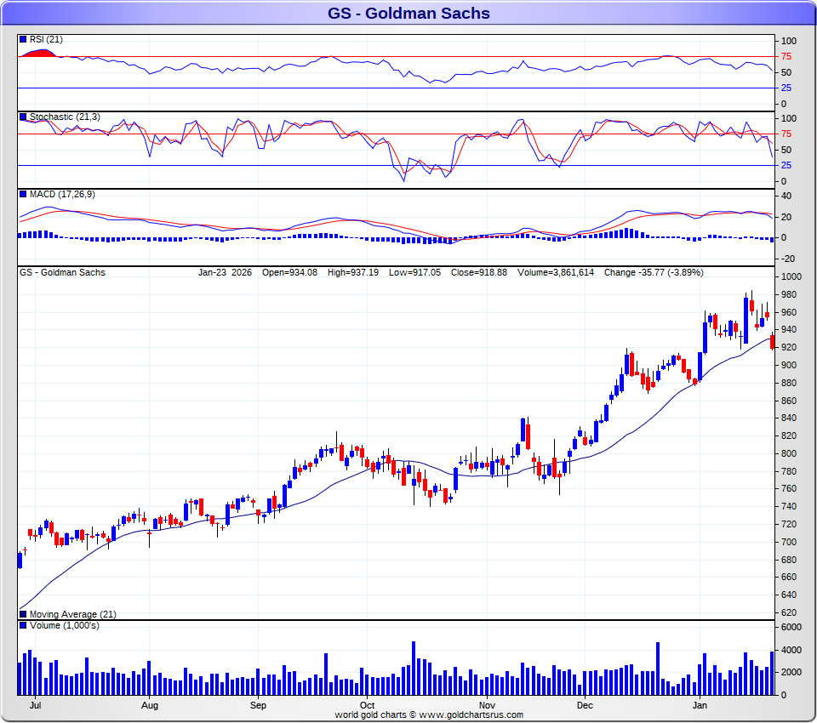This screenshot has width=817, height=723.
Task: Click the 1000 label on price axis
Action: pyautogui.click(x=791, y=277)
